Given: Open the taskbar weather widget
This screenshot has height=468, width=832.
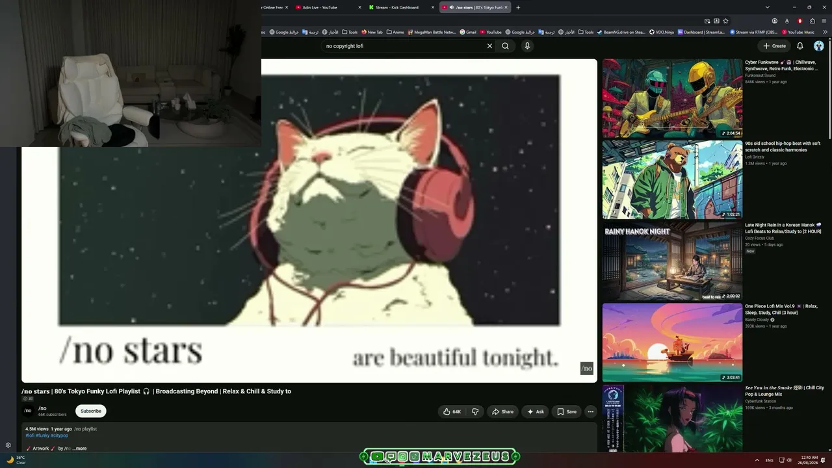Looking at the screenshot, I should tap(16, 460).
